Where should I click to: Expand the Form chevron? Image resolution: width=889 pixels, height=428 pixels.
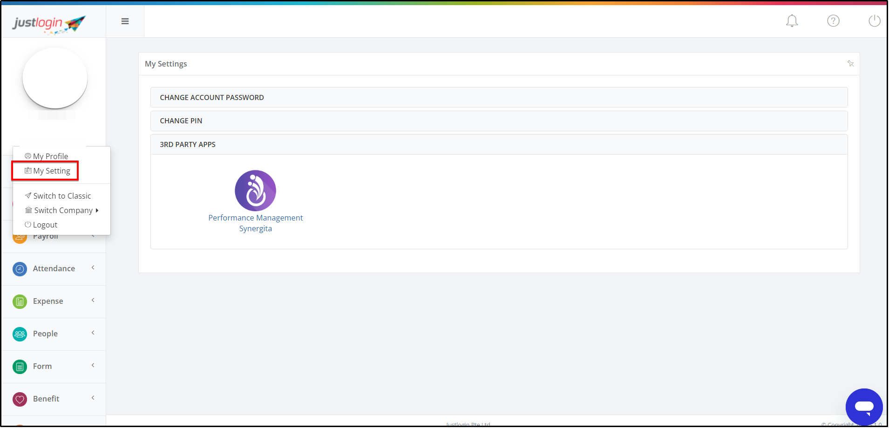93,365
